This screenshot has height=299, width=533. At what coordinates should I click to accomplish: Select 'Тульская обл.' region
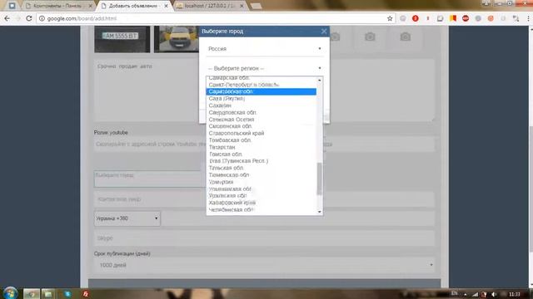pyautogui.click(x=261, y=168)
